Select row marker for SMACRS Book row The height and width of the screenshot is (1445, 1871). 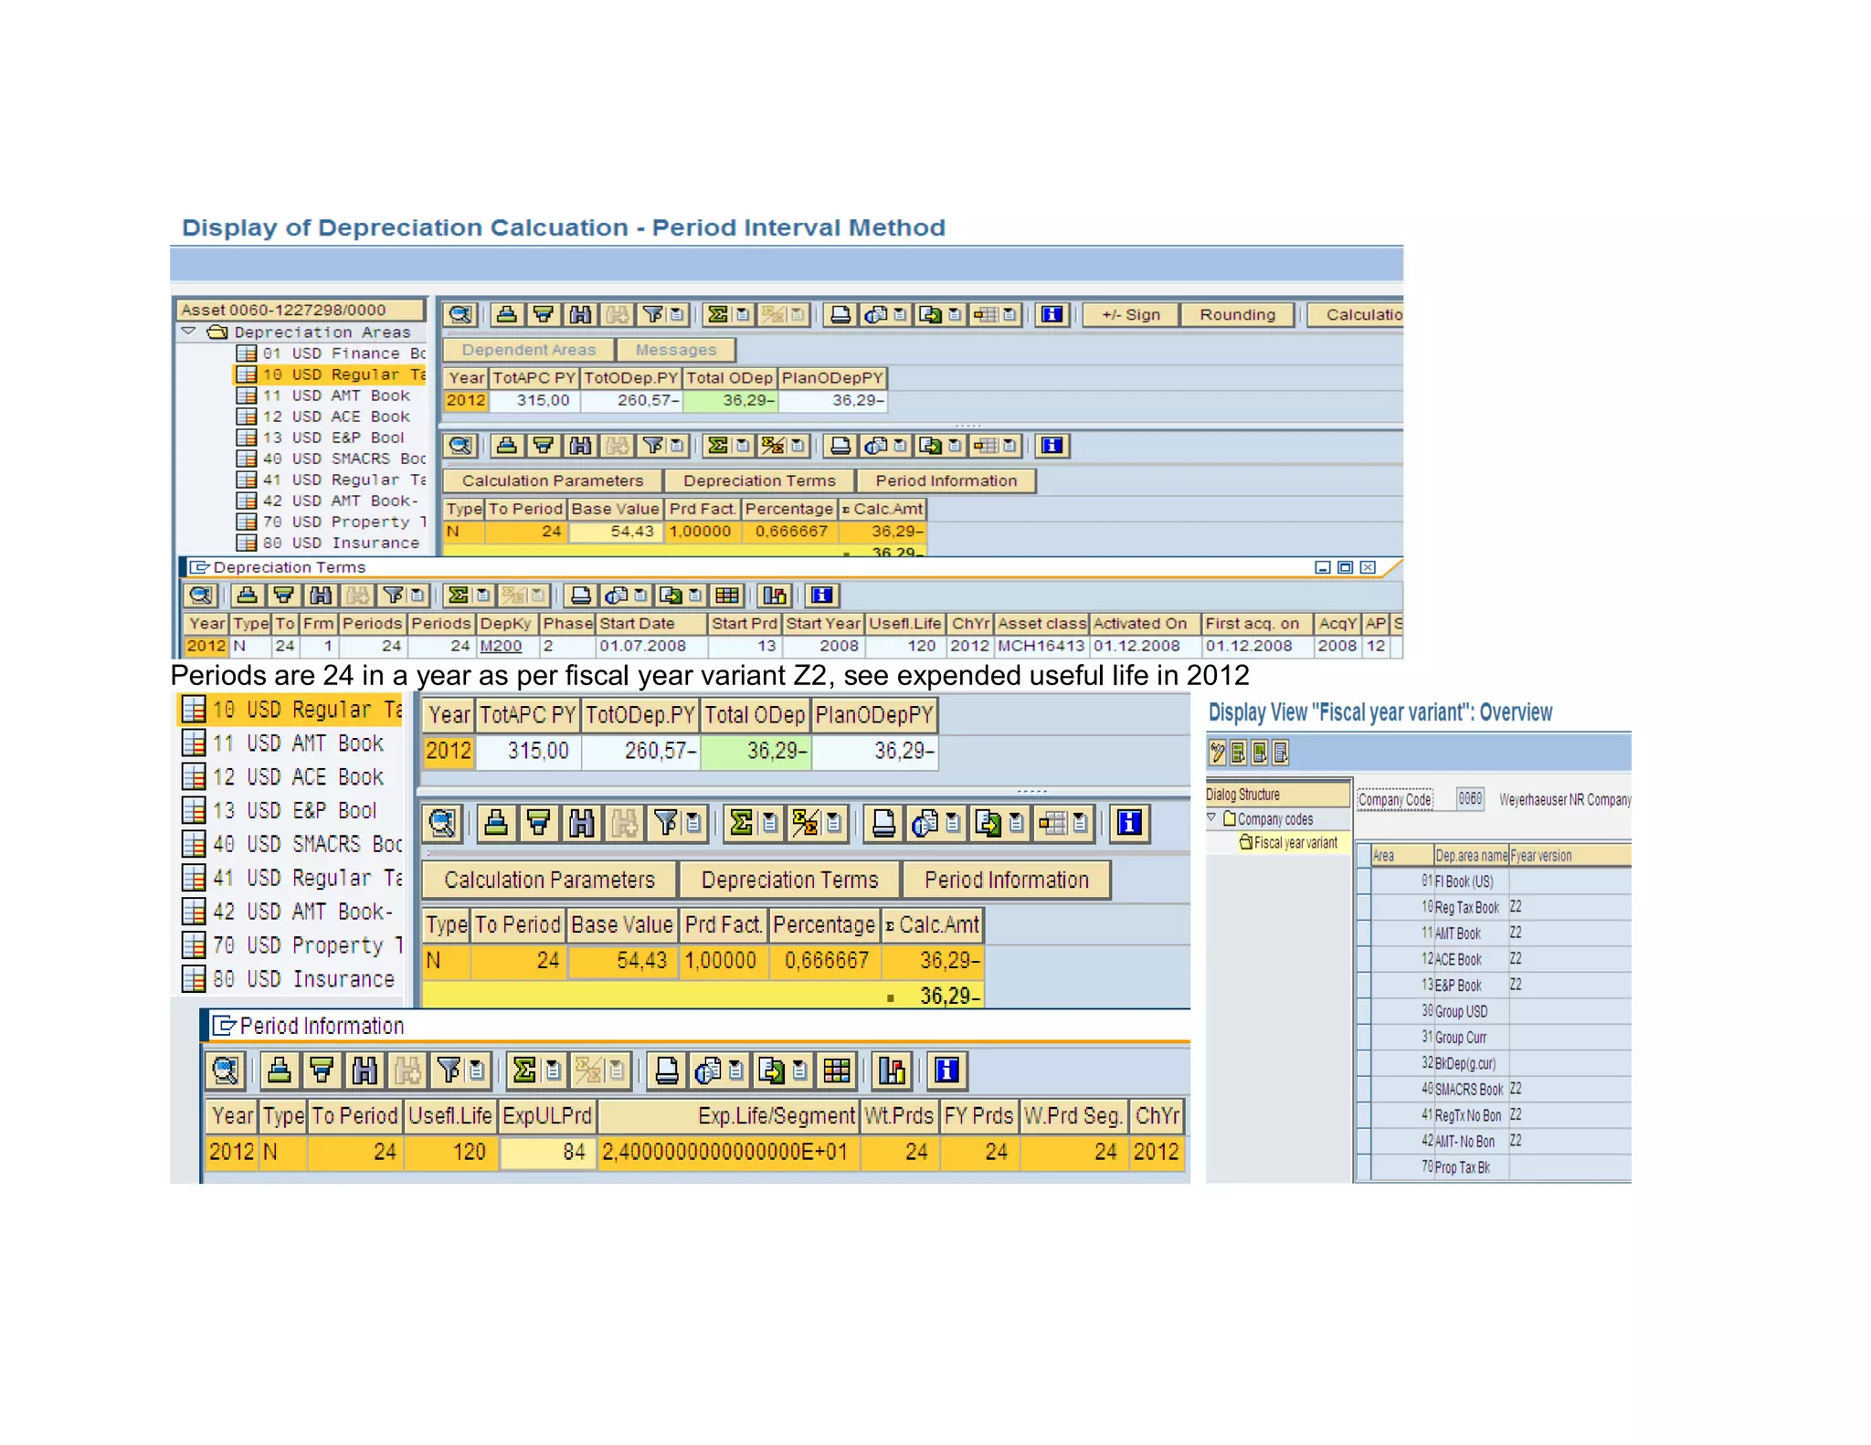[1364, 1089]
